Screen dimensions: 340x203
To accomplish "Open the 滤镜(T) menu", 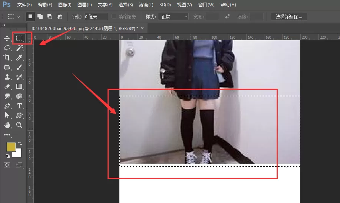I will [x=146, y=5].
